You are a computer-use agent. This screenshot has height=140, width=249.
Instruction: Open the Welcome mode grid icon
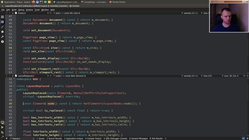point(2,17)
